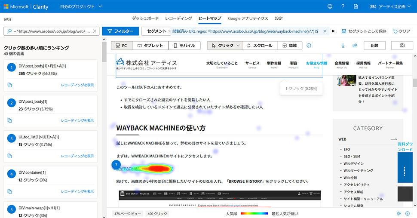Click the number 7 heatmap marker
This screenshot has height=218, width=417.
pyautogui.click(x=116, y=165)
